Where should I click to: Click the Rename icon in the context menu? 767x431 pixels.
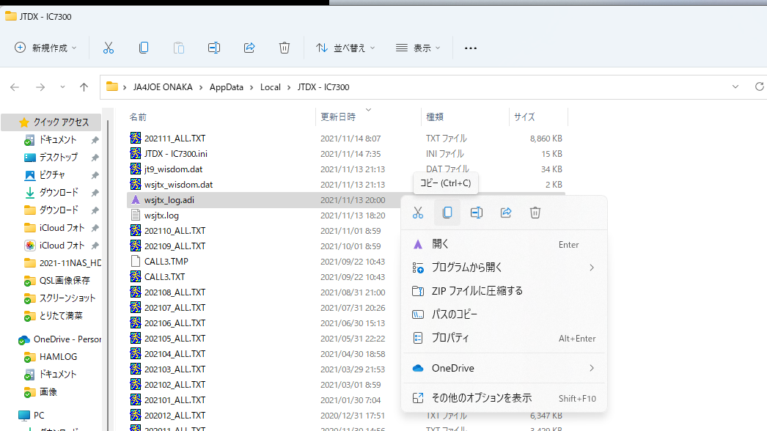click(477, 213)
